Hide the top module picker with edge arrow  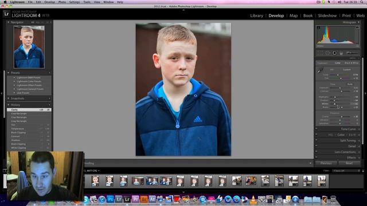coord(183,10)
